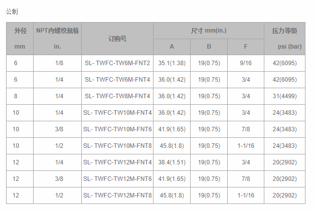Click order number SL- TWFC-TW10M-FNT4
The image size is (316, 211).
(x=117, y=113)
